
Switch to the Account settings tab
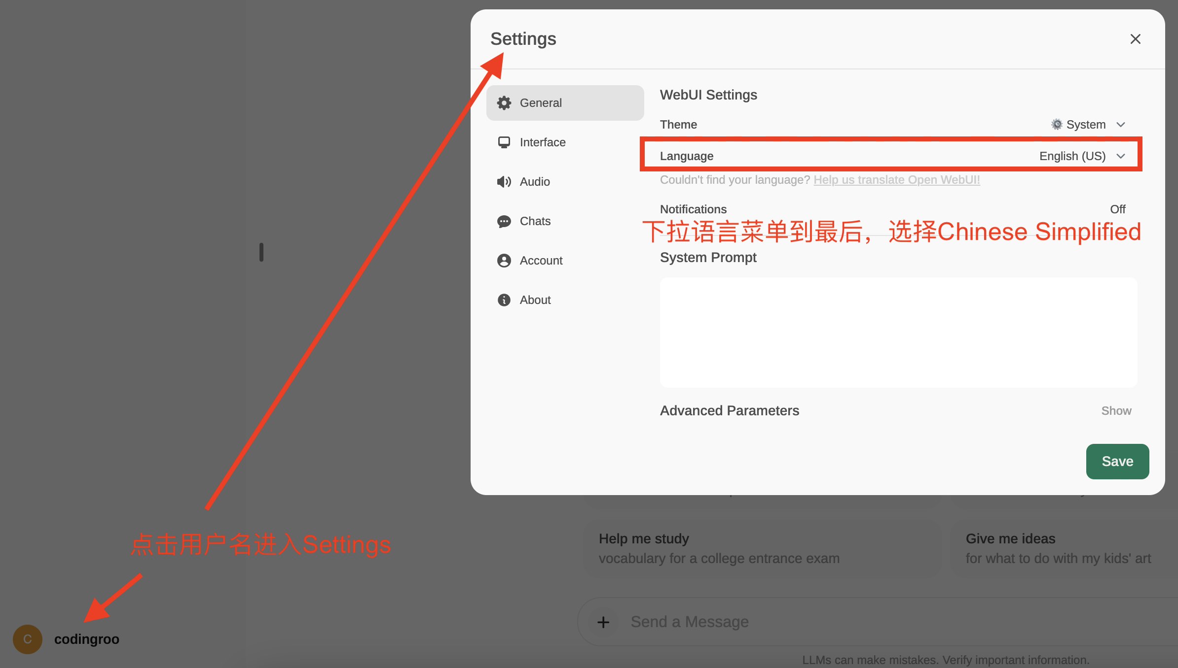[x=541, y=261]
